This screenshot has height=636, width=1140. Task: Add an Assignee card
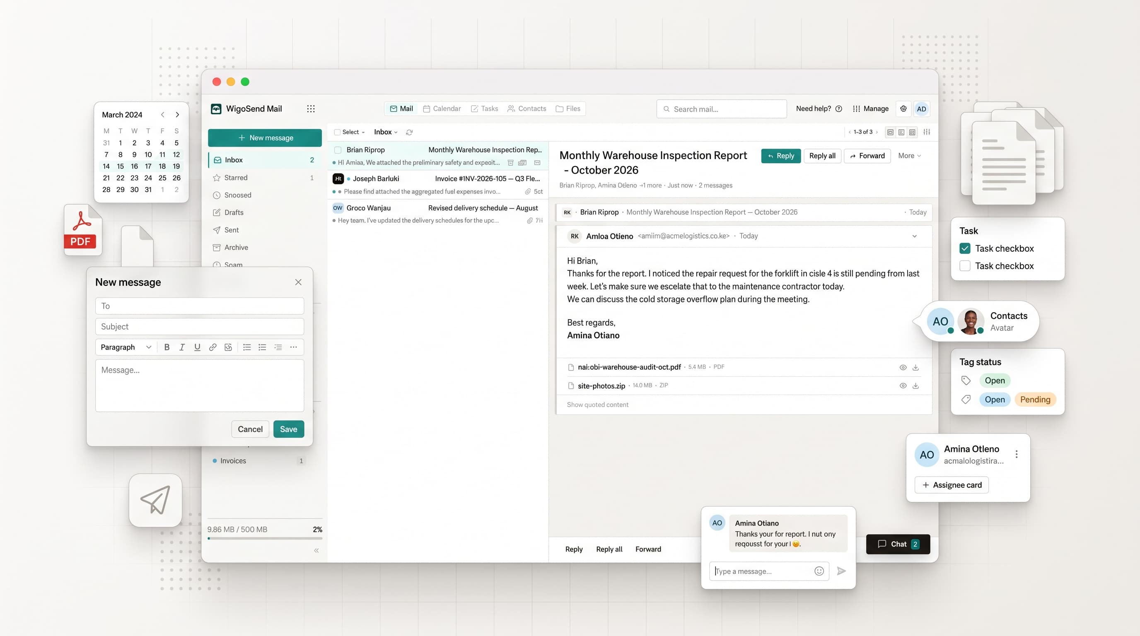[x=952, y=485]
